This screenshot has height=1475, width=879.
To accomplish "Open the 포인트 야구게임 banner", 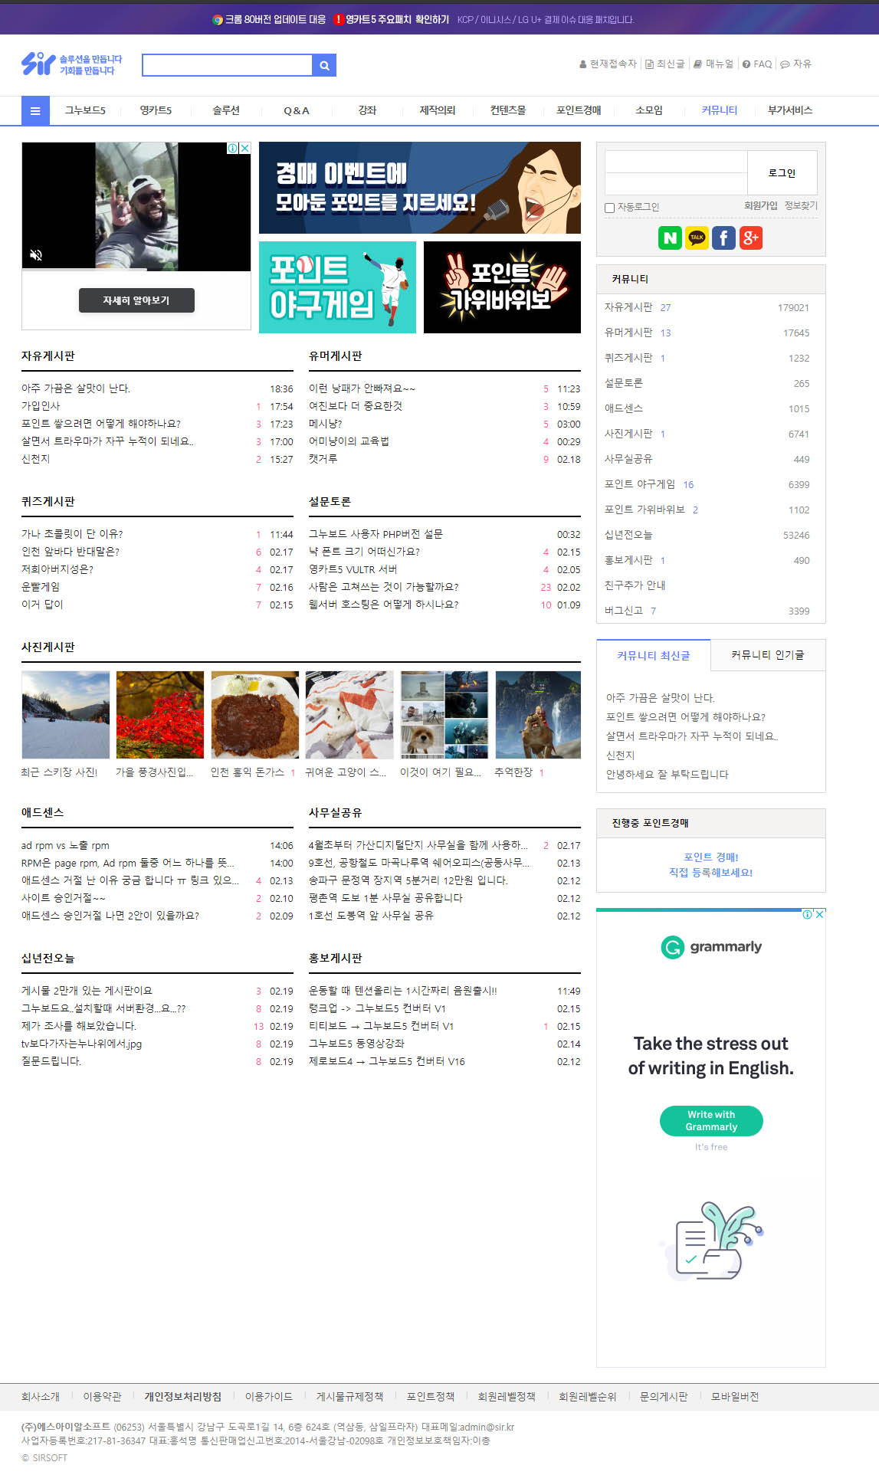I will pos(337,287).
